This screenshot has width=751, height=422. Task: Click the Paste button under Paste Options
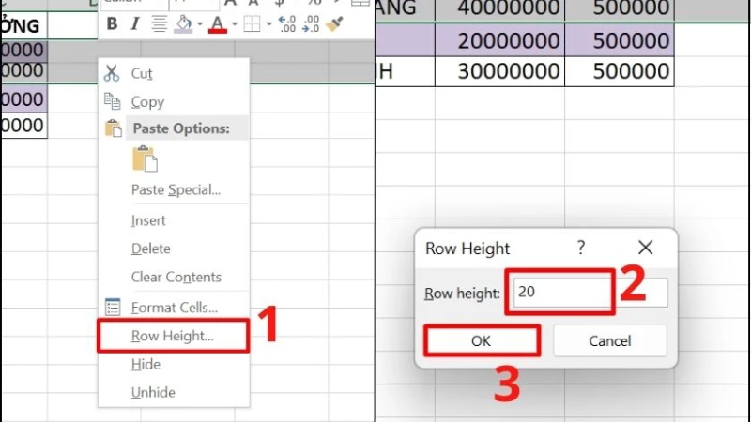click(x=145, y=158)
